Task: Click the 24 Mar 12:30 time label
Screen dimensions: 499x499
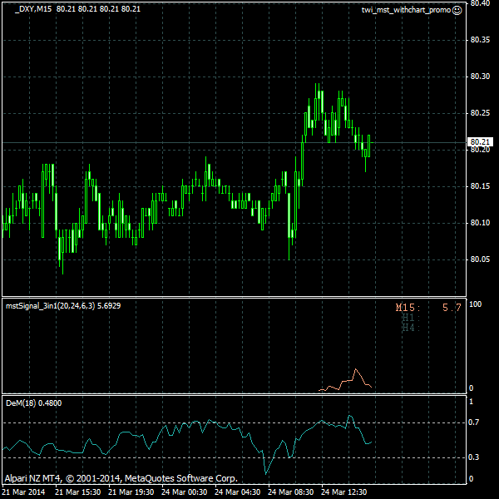Action: [x=344, y=492]
